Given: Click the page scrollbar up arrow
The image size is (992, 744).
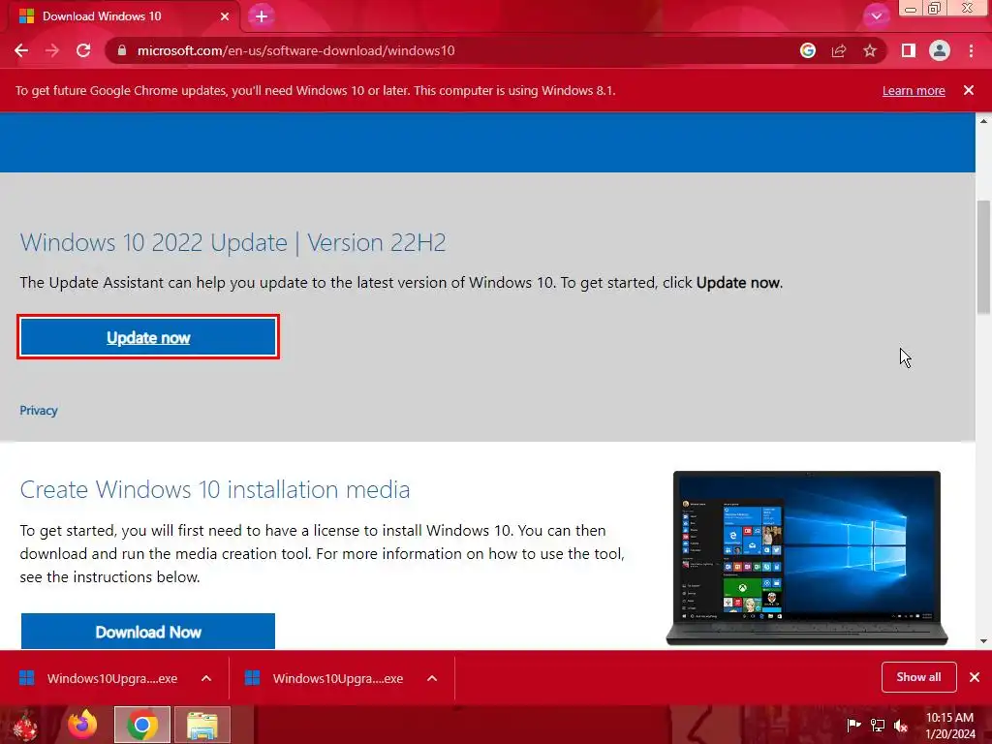Looking at the screenshot, I should [983, 120].
